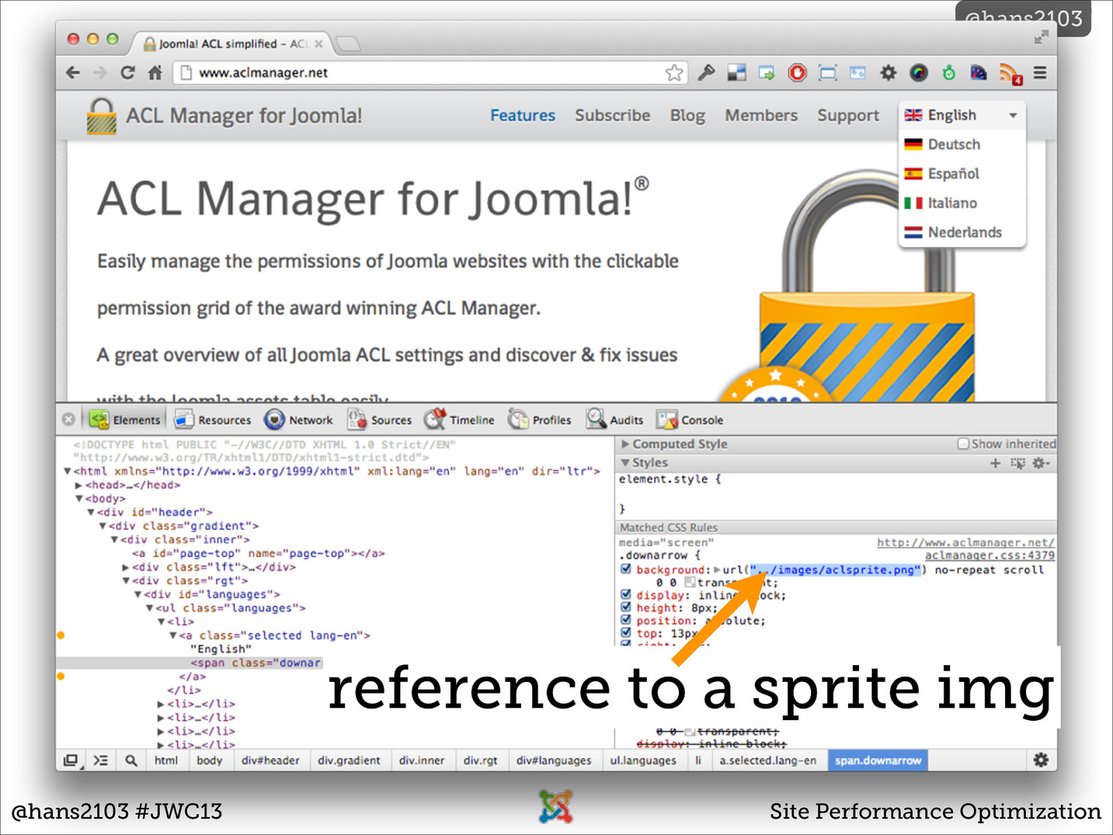Click the transparent color swatch
Screen dimensions: 1113x835
689,582
